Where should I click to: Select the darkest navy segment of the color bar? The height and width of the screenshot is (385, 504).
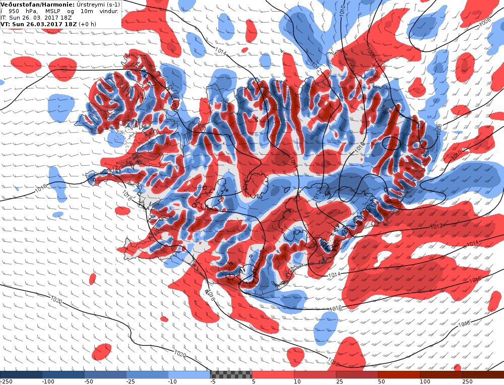(21, 375)
